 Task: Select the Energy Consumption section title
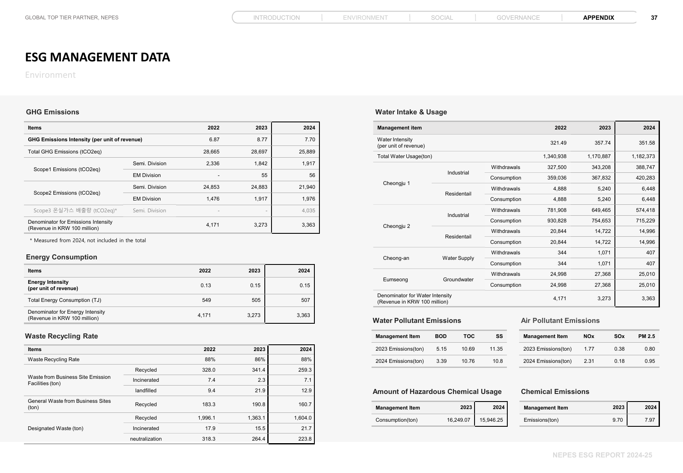[x=61, y=257]
